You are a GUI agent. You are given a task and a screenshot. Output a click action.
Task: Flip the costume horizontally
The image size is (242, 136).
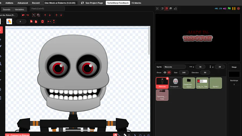click(49, 22)
